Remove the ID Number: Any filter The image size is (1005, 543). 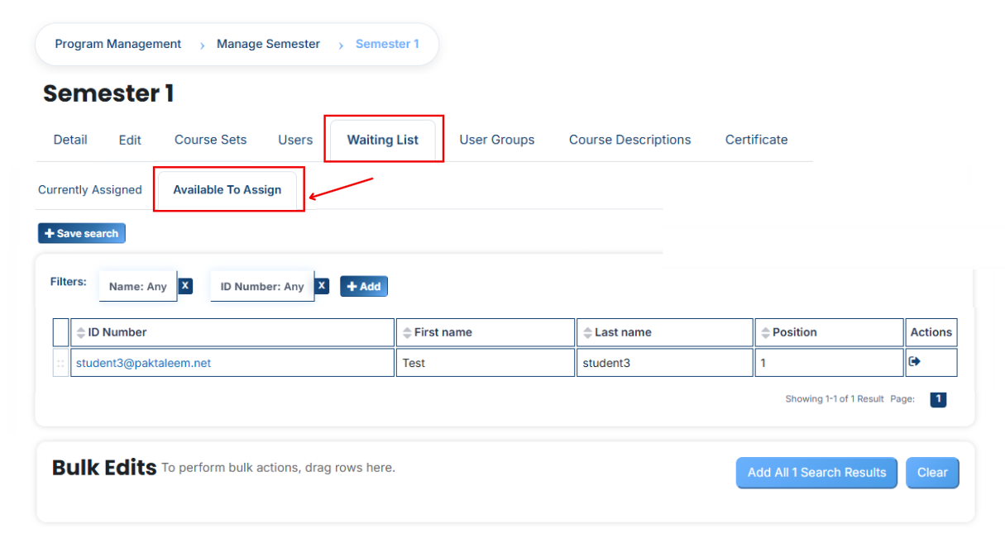(322, 285)
